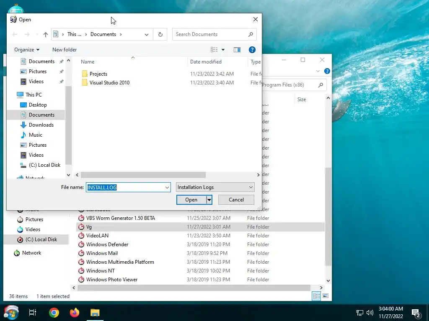Open the split arrow beside Open button

(209, 200)
